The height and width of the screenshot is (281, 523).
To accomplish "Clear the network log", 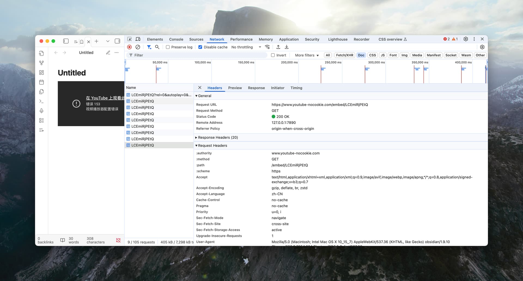I will (x=138, y=47).
